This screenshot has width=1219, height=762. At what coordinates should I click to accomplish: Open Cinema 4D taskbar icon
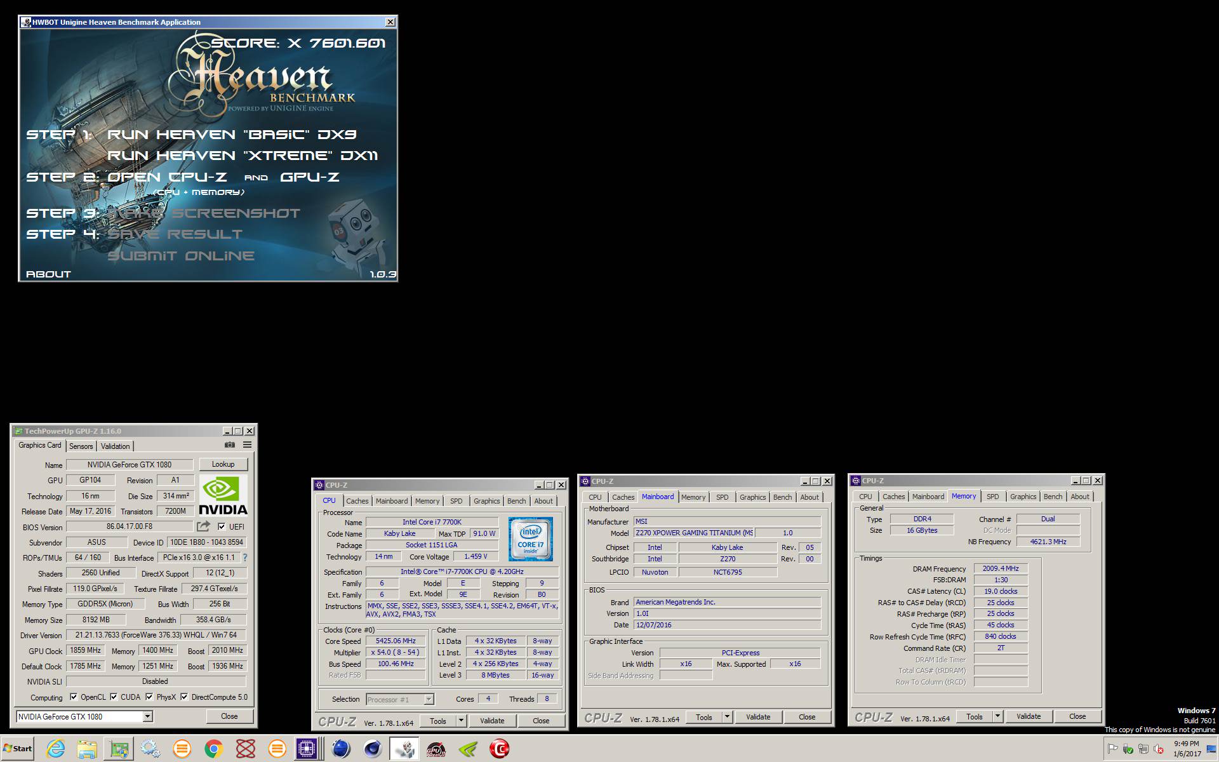tap(373, 749)
